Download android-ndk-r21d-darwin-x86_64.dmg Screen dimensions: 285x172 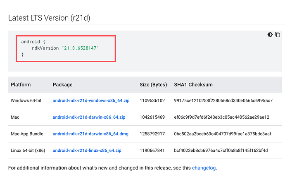[x=90, y=134]
